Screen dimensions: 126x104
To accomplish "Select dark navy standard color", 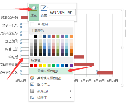I will [67, 66].
